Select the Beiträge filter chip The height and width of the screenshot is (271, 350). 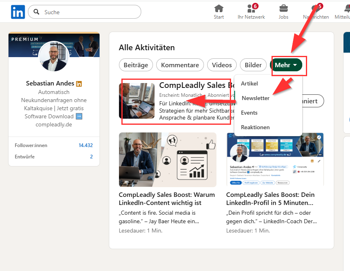click(x=136, y=65)
